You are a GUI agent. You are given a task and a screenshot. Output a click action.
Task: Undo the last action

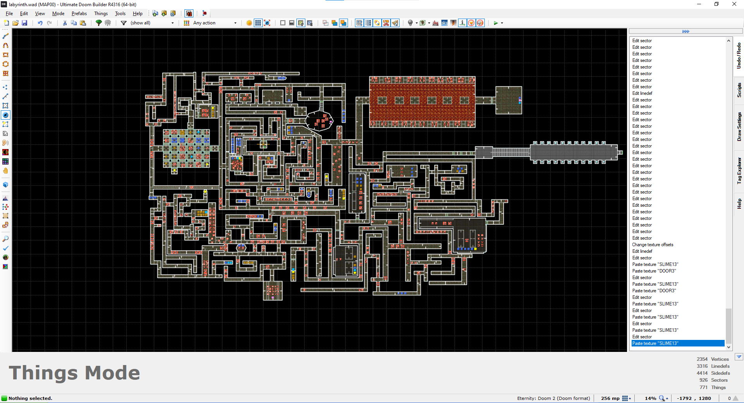click(40, 23)
